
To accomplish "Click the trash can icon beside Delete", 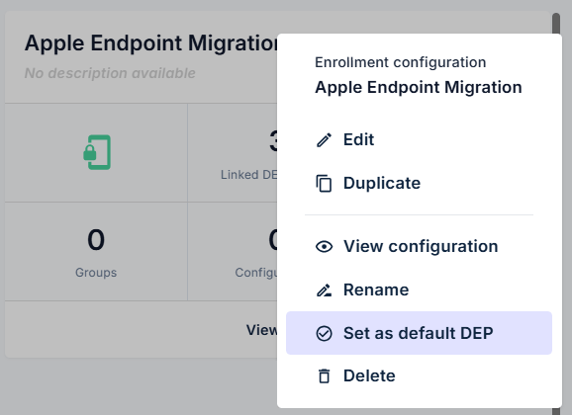I will (324, 376).
